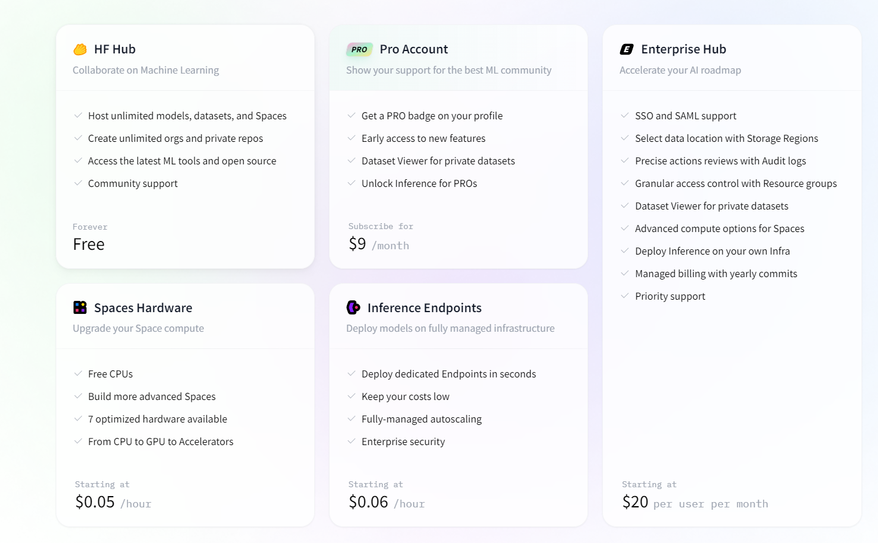Click the $0.05 /hour starting price
878x543 pixels.
pos(113,503)
